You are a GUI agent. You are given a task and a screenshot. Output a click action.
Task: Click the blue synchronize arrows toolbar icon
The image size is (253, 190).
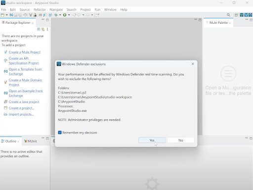point(50,15)
